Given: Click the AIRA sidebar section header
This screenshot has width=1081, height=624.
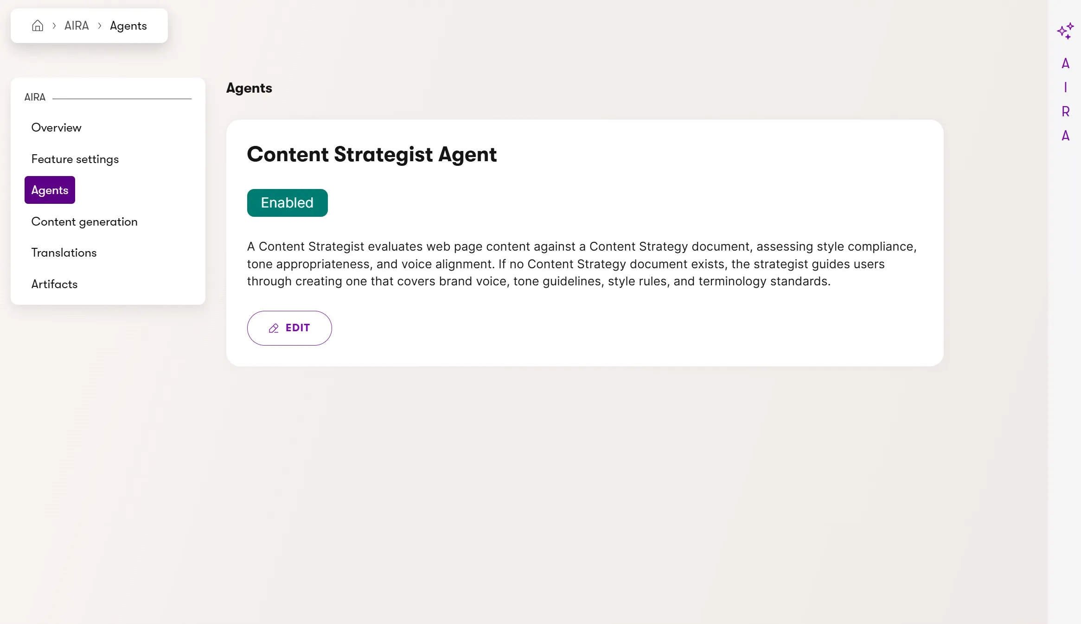Looking at the screenshot, I should (x=35, y=97).
